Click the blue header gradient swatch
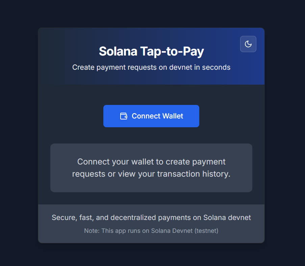305x266 pixels. click(x=151, y=56)
